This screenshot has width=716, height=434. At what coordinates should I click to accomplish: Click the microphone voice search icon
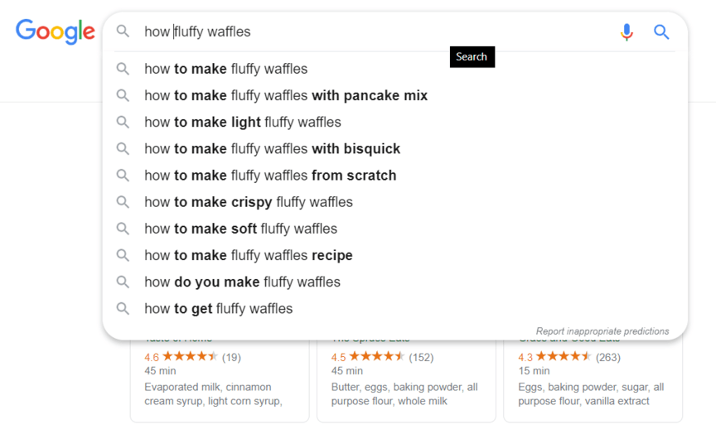626,31
